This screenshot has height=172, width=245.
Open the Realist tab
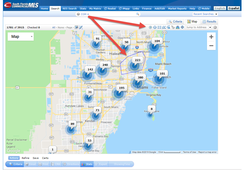click(110, 9)
